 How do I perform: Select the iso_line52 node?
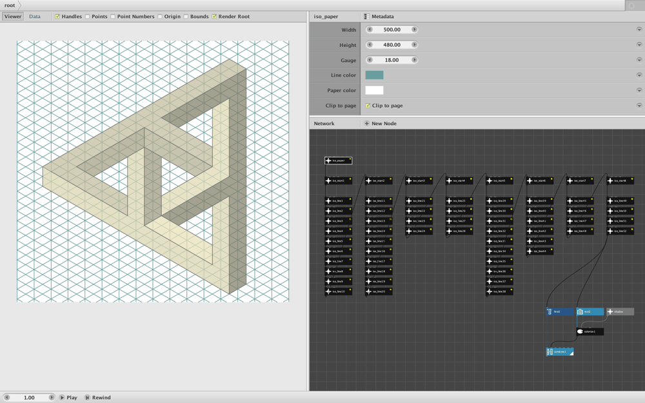(620, 231)
